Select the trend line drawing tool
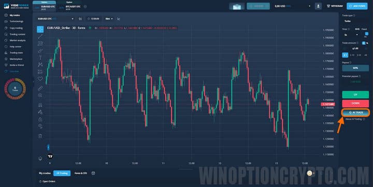 tap(40, 36)
